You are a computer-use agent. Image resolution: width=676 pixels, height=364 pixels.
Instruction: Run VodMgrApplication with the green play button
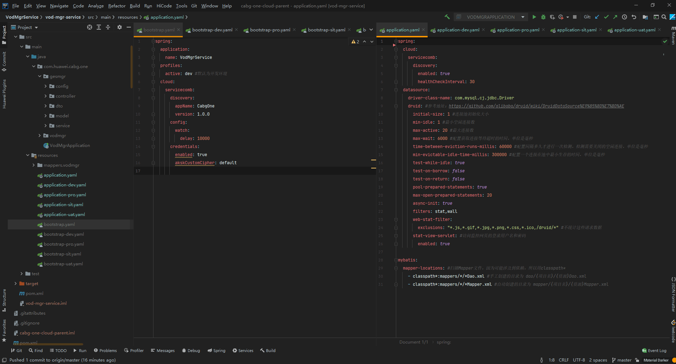pyautogui.click(x=534, y=17)
